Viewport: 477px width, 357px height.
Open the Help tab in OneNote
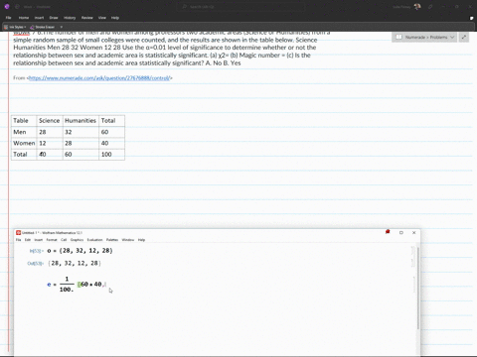pos(115,18)
